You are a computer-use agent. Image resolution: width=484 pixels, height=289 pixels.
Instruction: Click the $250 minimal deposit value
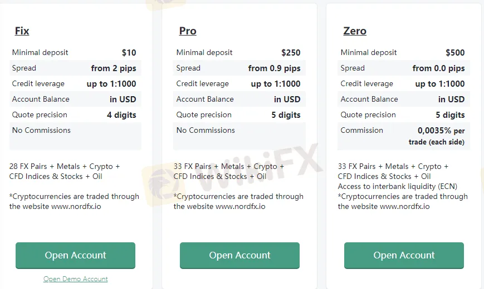[x=291, y=53]
